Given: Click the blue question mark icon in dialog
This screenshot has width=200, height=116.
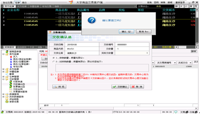Looking at the screenshot, I should tap(92, 20).
